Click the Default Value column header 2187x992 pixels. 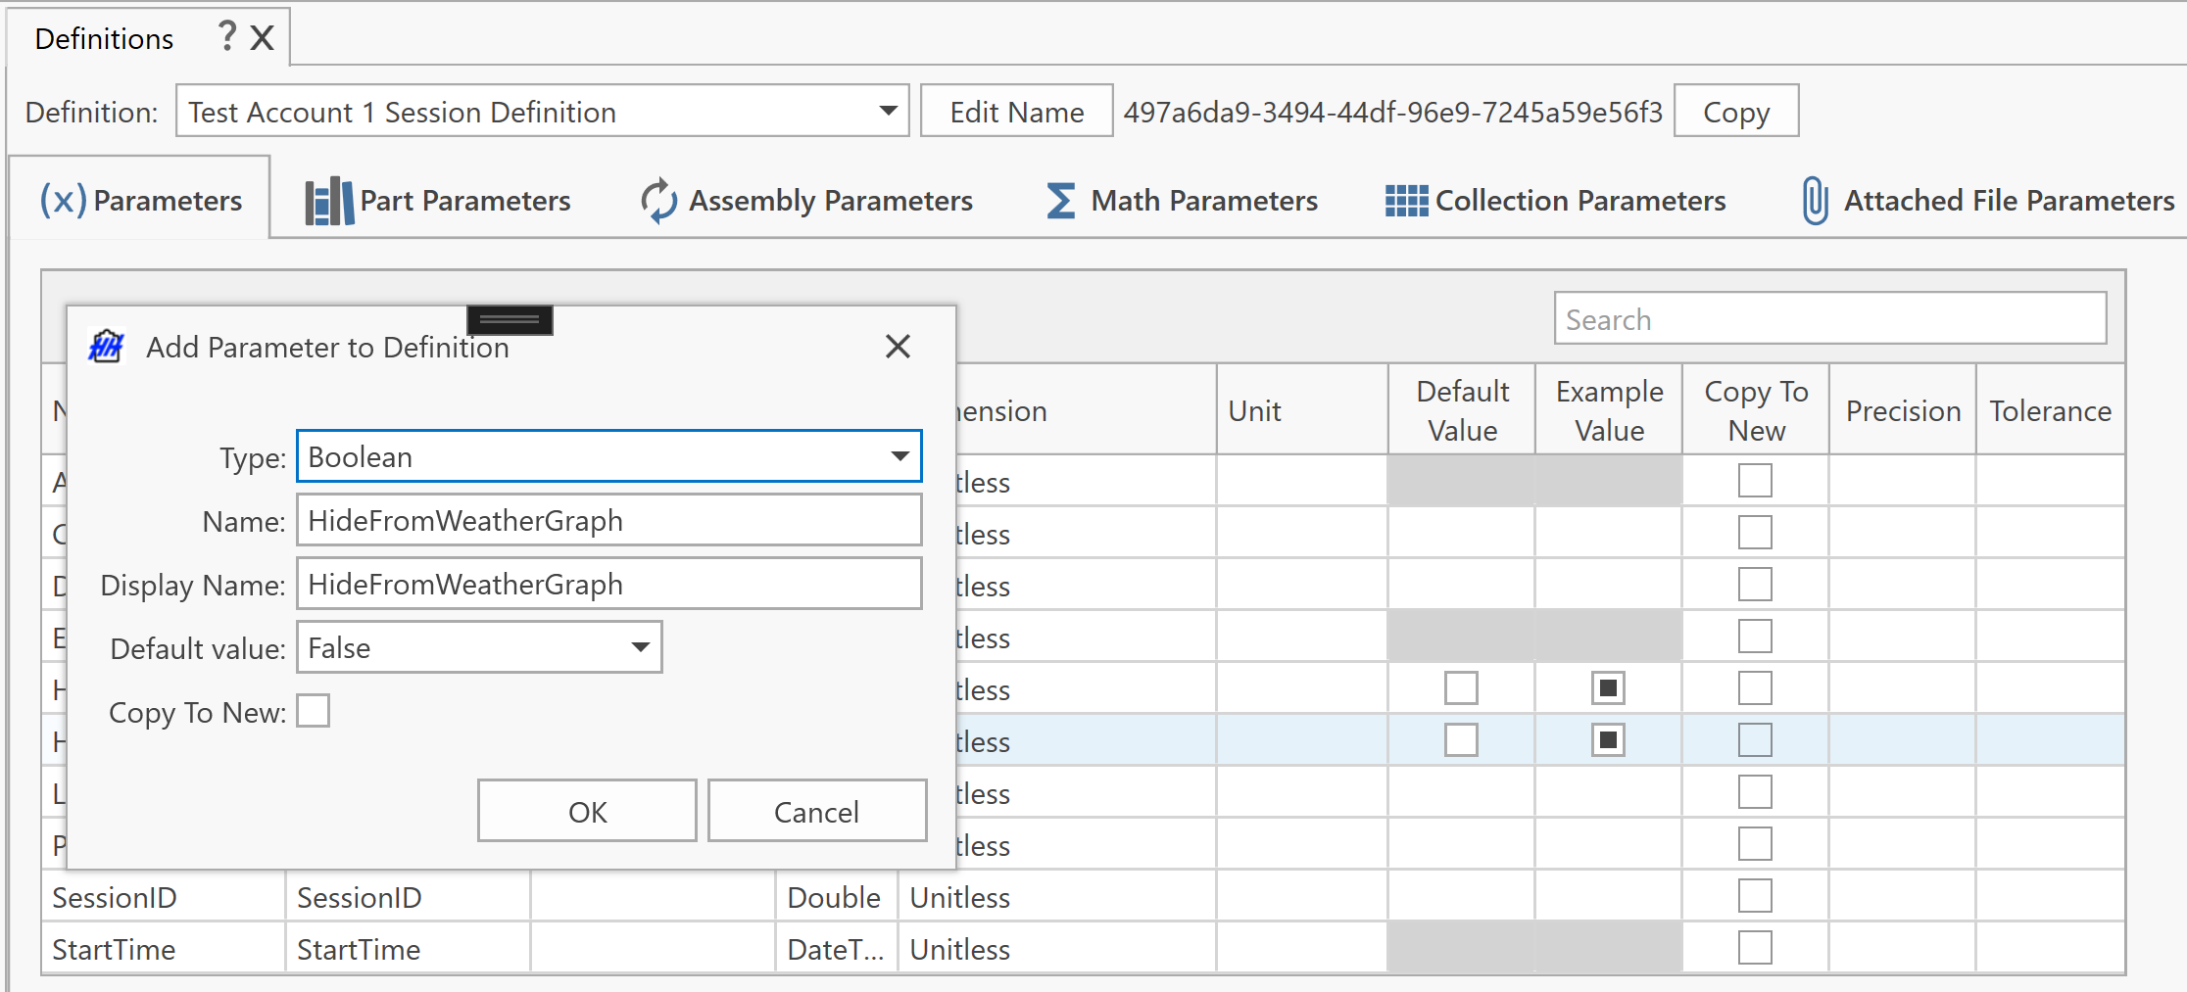tap(1462, 410)
